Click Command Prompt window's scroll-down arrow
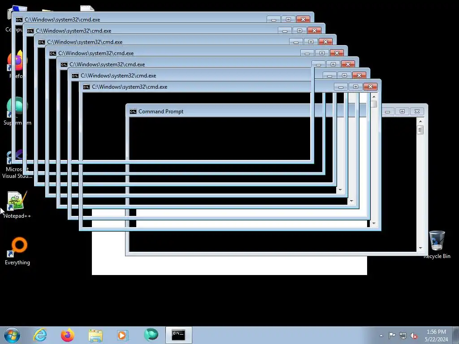 420,248
